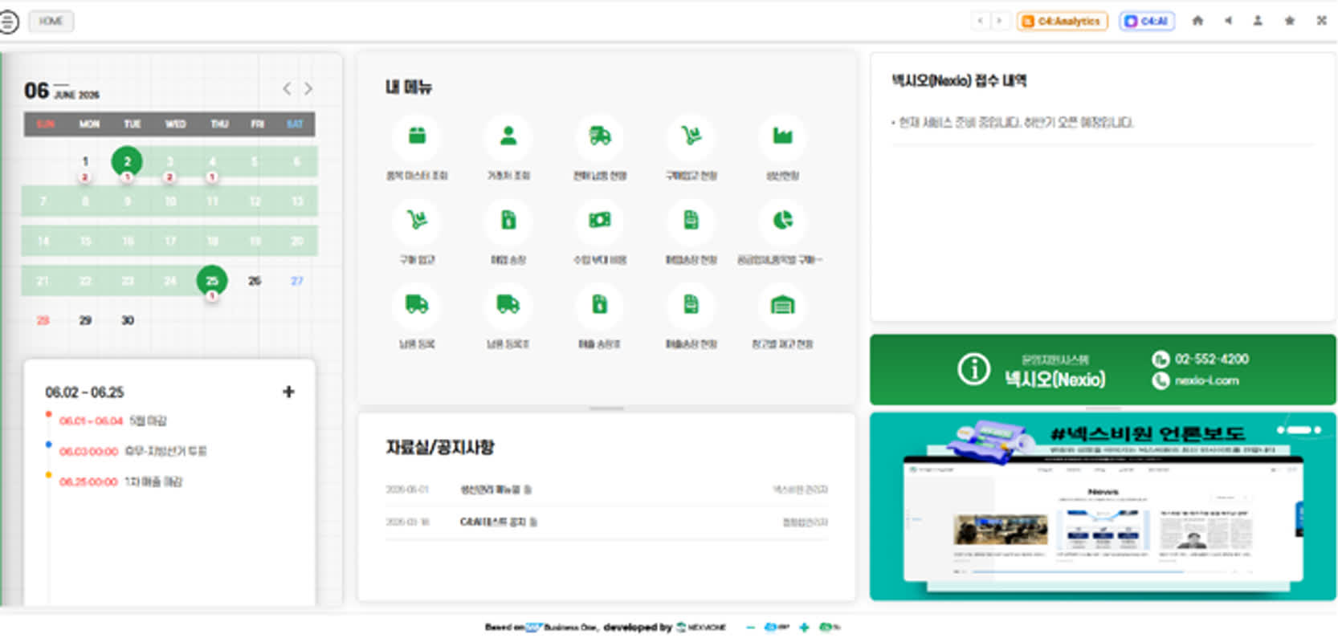Select June 29 on the calendar

click(x=85, y=320)
